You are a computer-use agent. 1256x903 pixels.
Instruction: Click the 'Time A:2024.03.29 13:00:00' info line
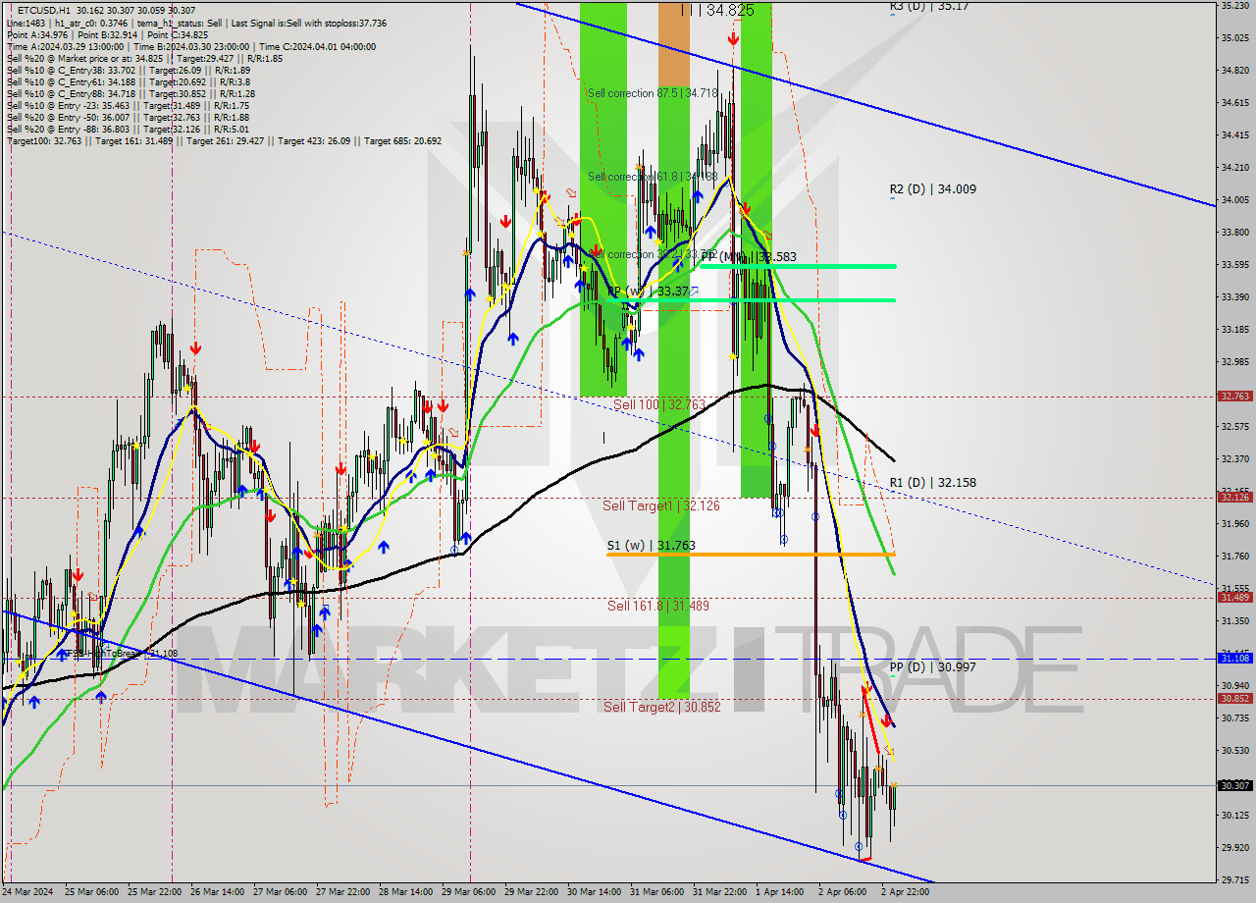click(190, 47)
